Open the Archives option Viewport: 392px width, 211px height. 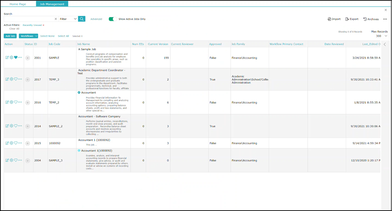coord(371,19)
